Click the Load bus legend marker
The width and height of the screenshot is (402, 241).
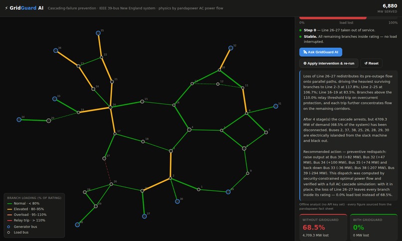pyautogui.click(x=8, y=233)
